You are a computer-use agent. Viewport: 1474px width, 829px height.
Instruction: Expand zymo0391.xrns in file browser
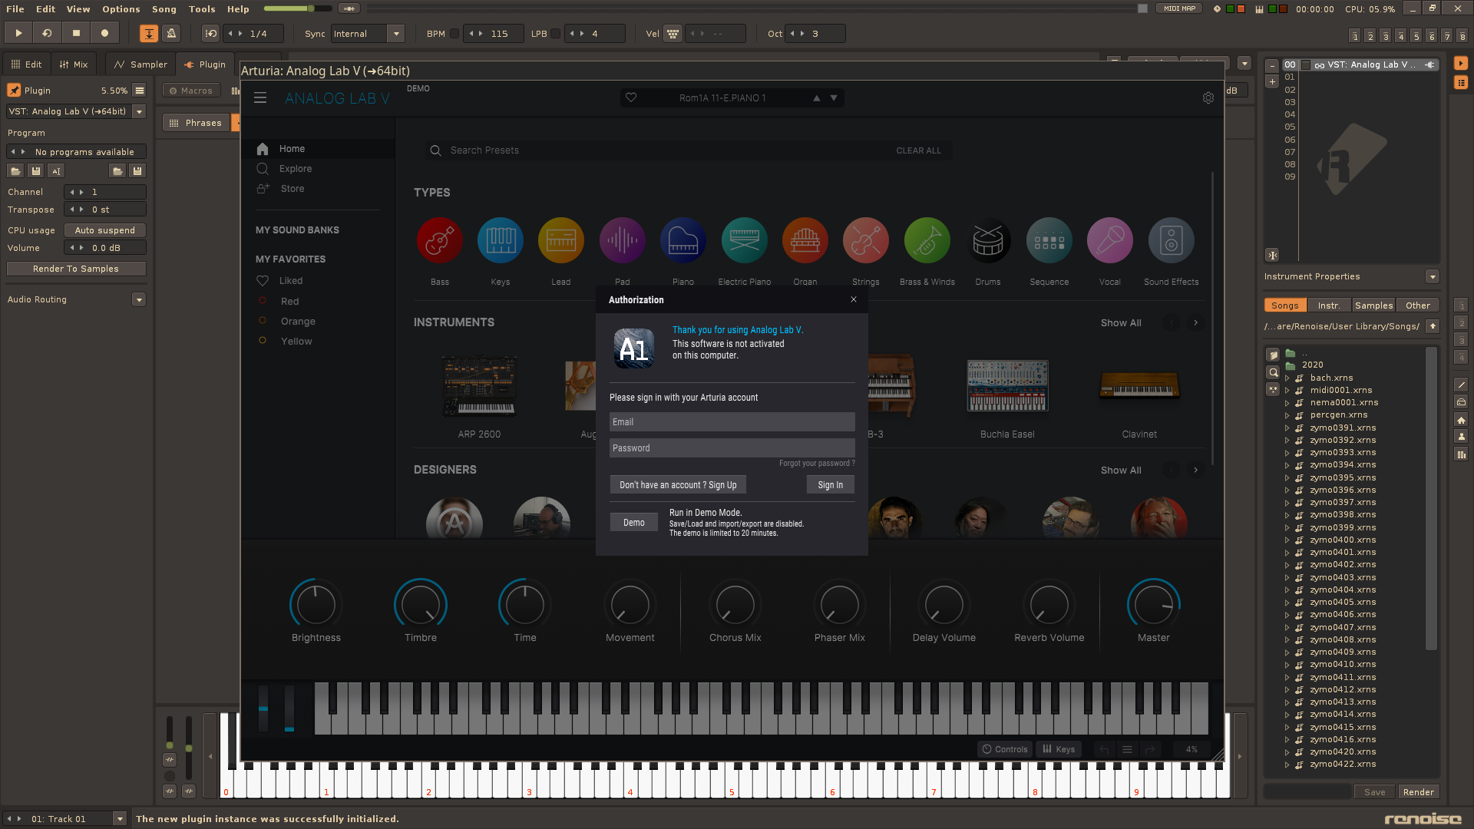coord(1287,428)
